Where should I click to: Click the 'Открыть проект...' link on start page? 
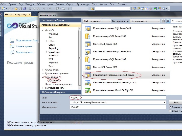[25, 52]
